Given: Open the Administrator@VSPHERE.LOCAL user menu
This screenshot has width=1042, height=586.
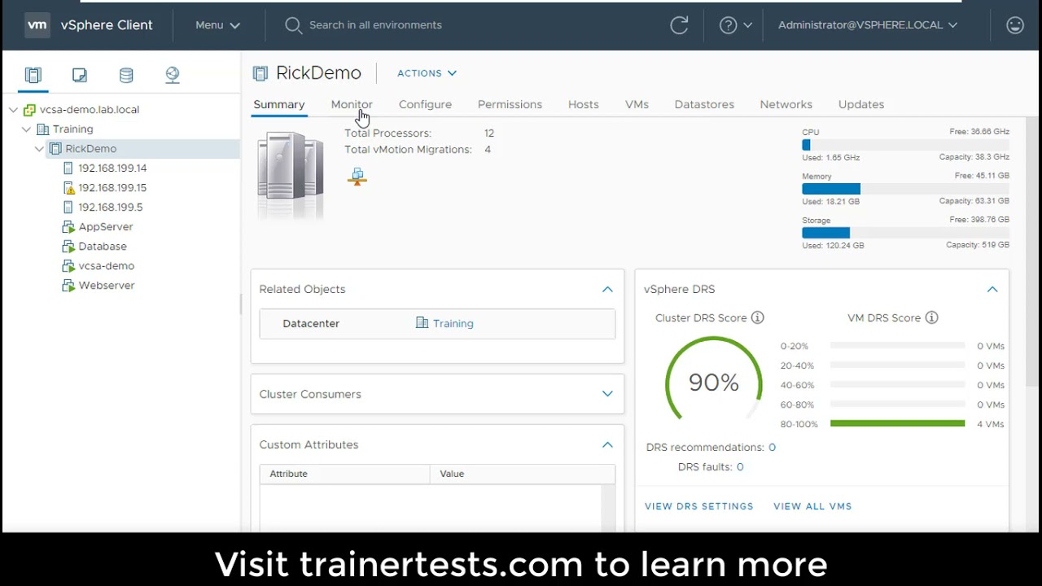Looking at the screenshot, I should 868,25.
